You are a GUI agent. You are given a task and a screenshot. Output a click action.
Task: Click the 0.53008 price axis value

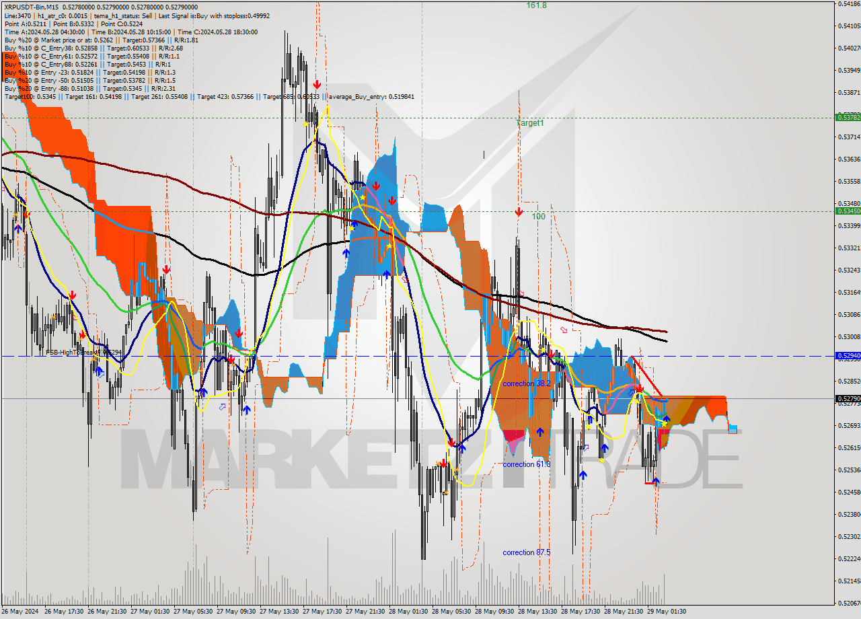pos(848,337)
